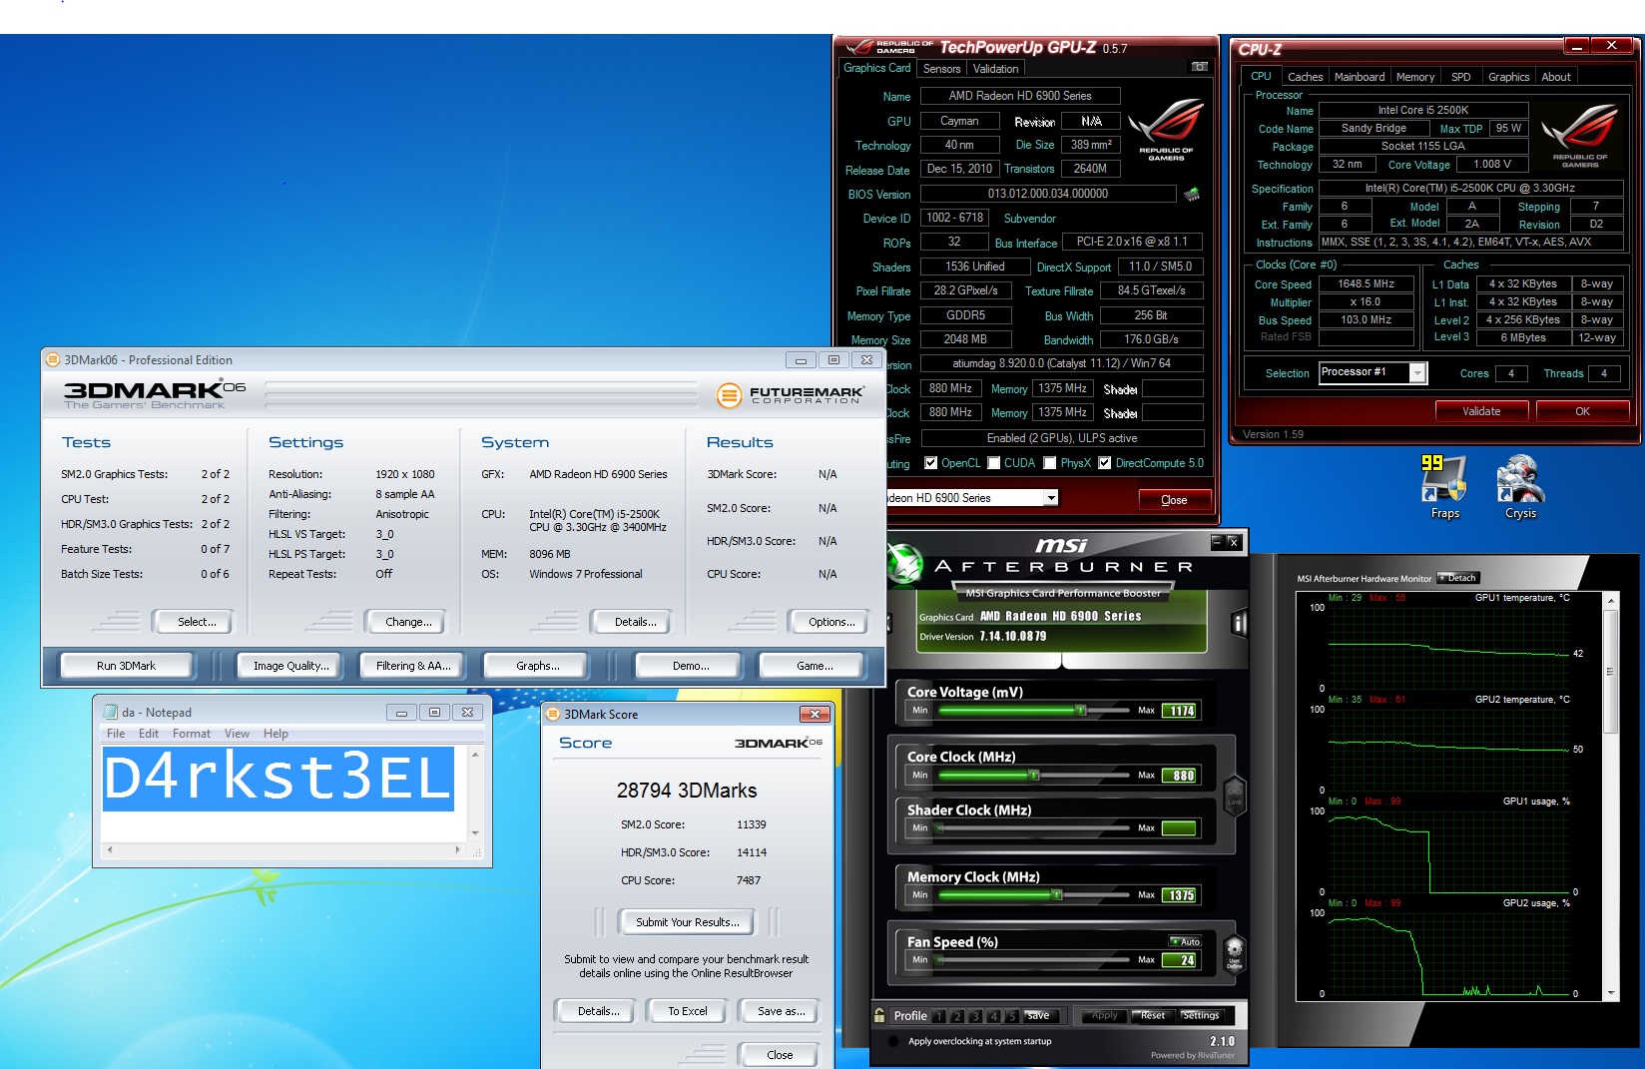Click the Graphs button in 3DMark06
Screen dimensions: 1645x1069
pyautogui.click(x=537, y=666)
